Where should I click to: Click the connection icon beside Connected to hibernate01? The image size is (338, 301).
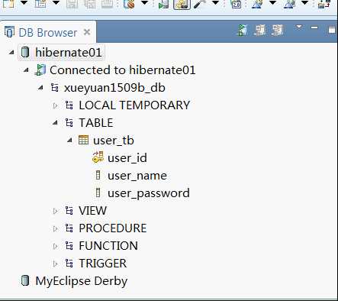pyautogui.click(x=40, y=70)
